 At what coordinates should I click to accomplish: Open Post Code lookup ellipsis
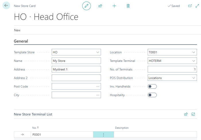pyautogui.click(x=98, y=87)
